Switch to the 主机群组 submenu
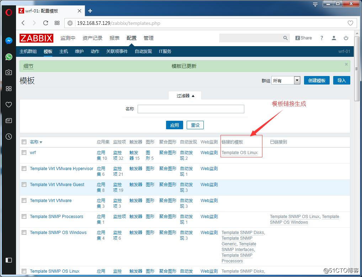 coord(28,51)
